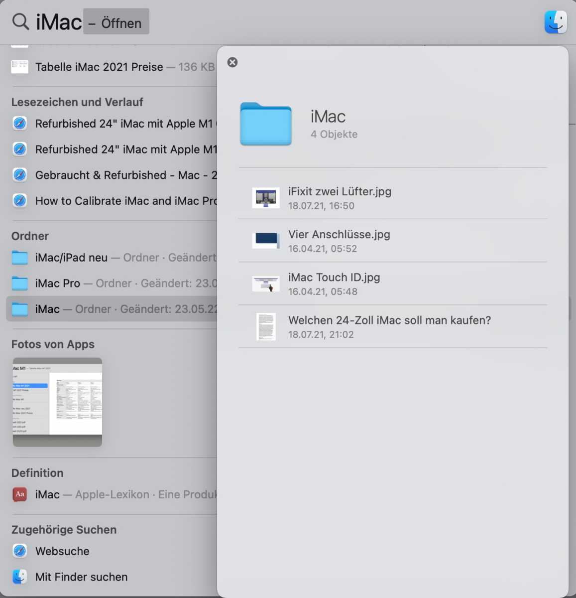Open the iMac Apple-Lexikon definition
576x598 pixels.
click(x=112, y=494)
